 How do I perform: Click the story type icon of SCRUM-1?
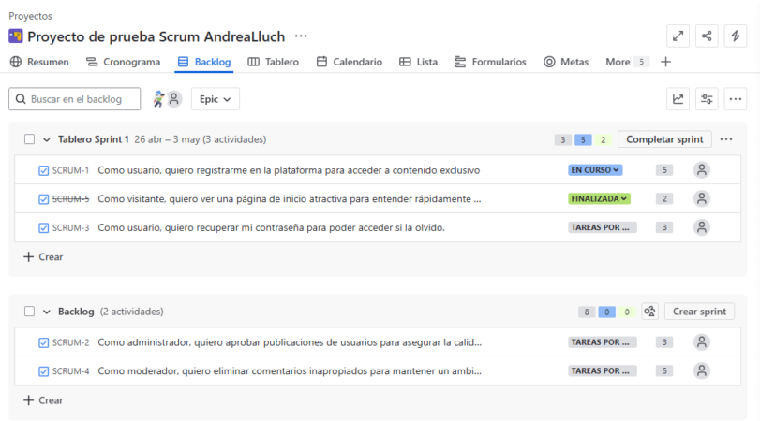pyautogui.click(x=44, y=170)
